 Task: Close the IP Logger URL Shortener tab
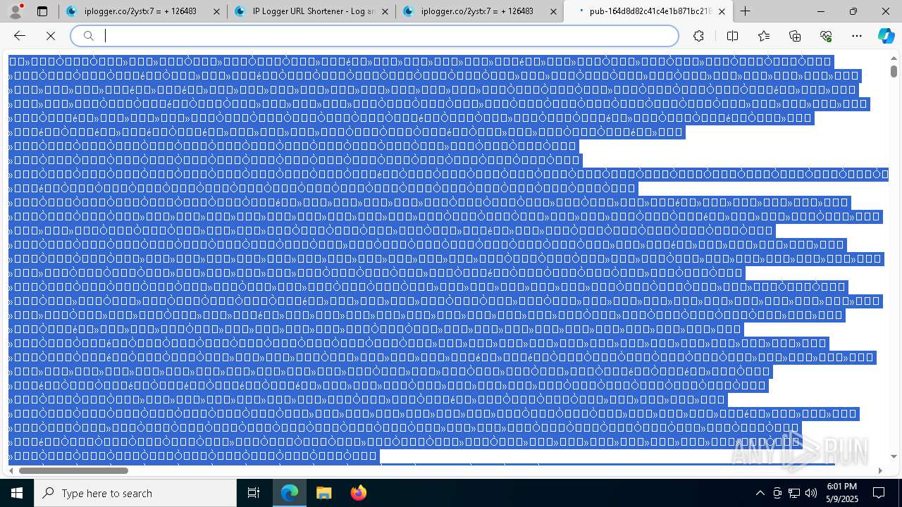[x=385, y=11]
